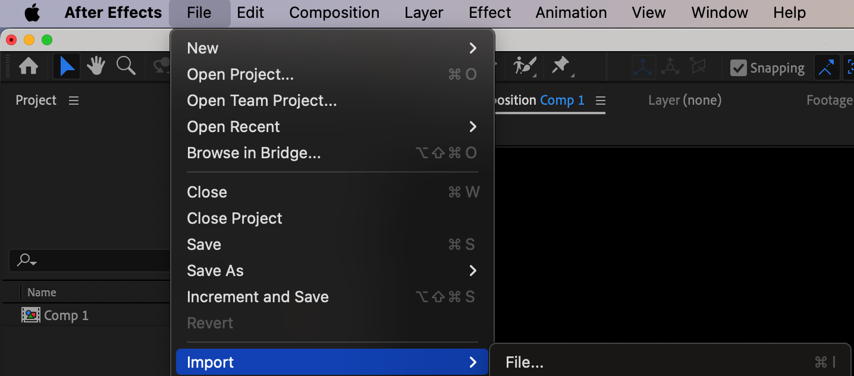Select the Hand tool
The height and width of the screenshot is (376, 854).
pyautogui.click(x=96, y=67)
